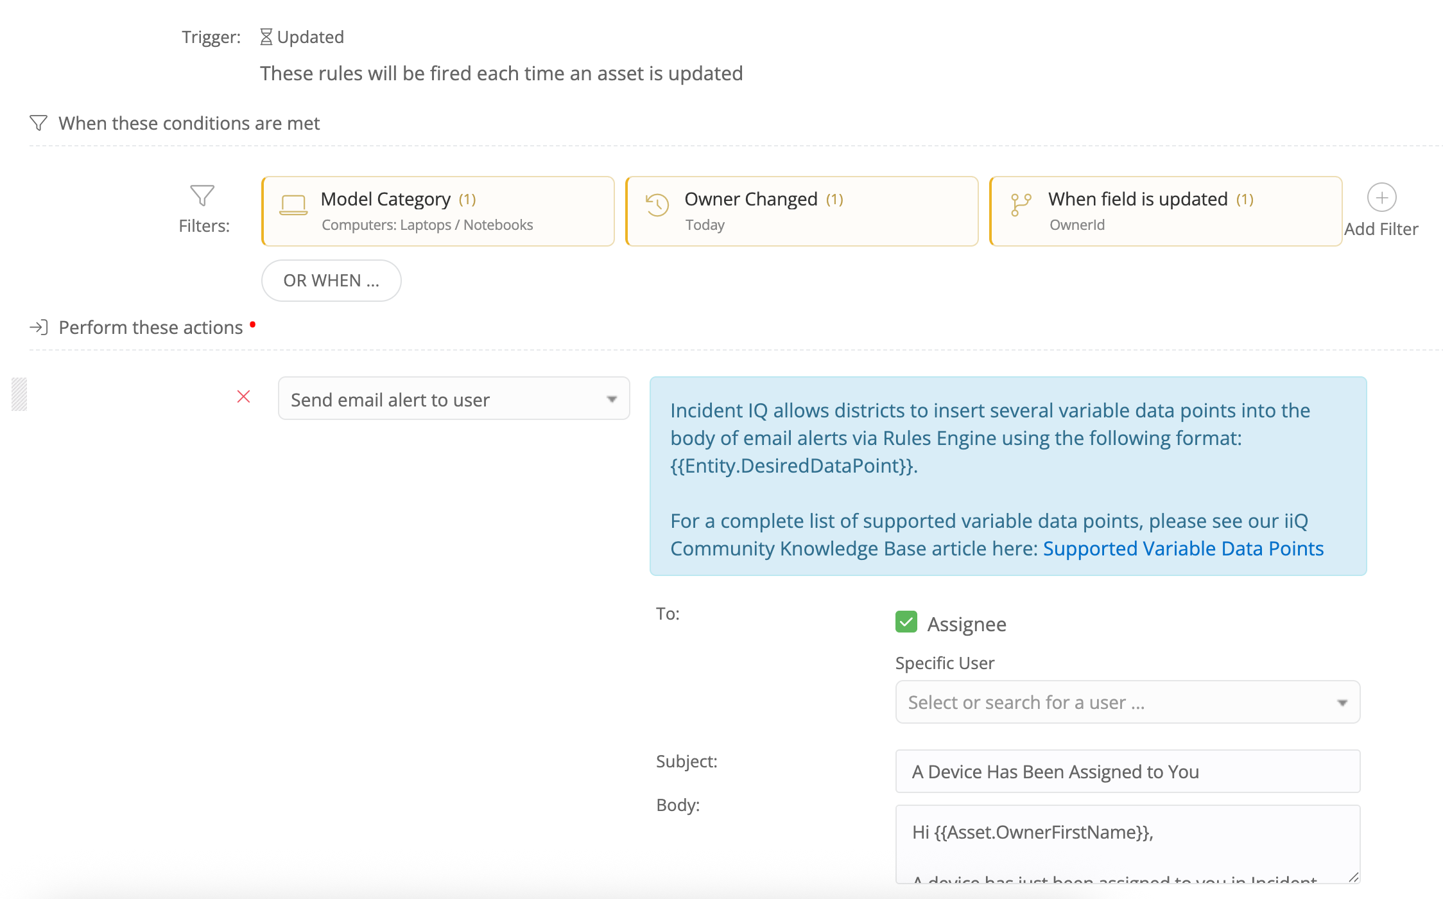Open the 'When field is updated' filter card
This screenshot has height=899, width=1443.
(x=1166, y=211)
